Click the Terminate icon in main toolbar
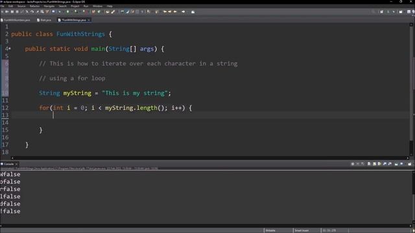Viewport: 415px width, 233px height. [17, 12]
